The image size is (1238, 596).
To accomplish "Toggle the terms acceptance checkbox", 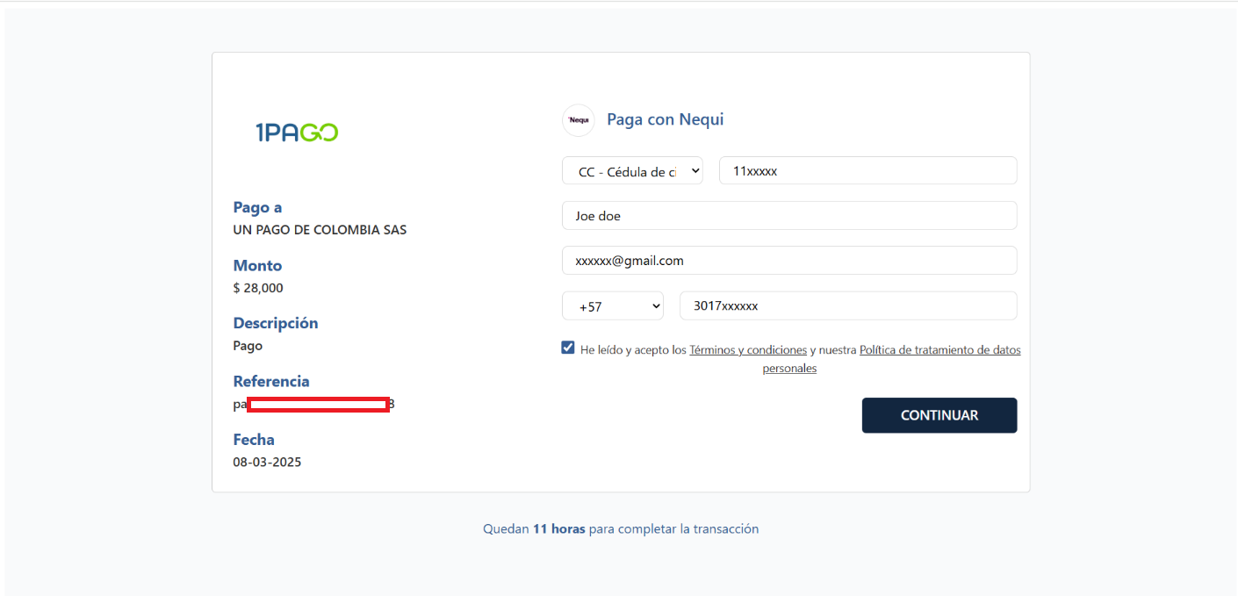I will pos(568,348).
